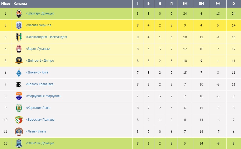Open the «Динамо» Київ team link

click(x=37, y=72)
